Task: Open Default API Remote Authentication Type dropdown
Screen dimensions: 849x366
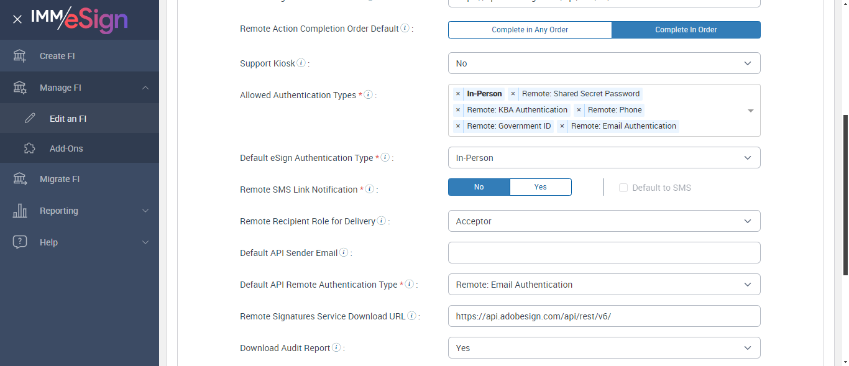Action: click(x=603, y=285)
